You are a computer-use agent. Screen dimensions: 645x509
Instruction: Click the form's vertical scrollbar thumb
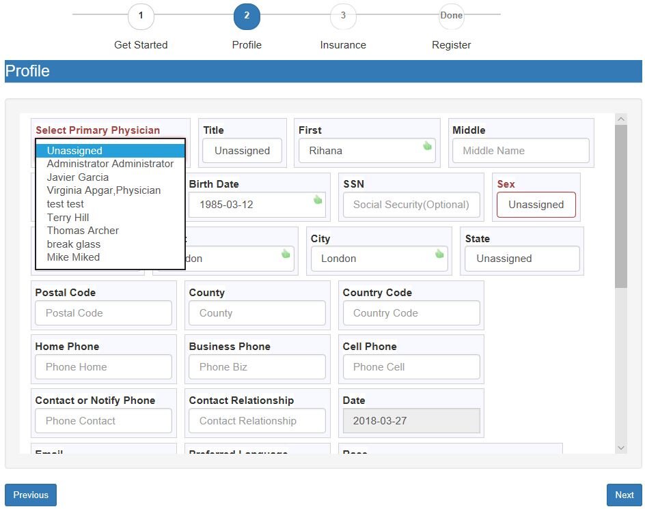(x=621, y=206)
